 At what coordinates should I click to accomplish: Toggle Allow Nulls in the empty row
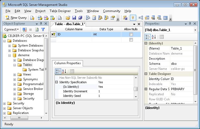pos(131,40)
